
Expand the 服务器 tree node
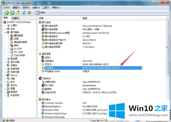(5, 59)
